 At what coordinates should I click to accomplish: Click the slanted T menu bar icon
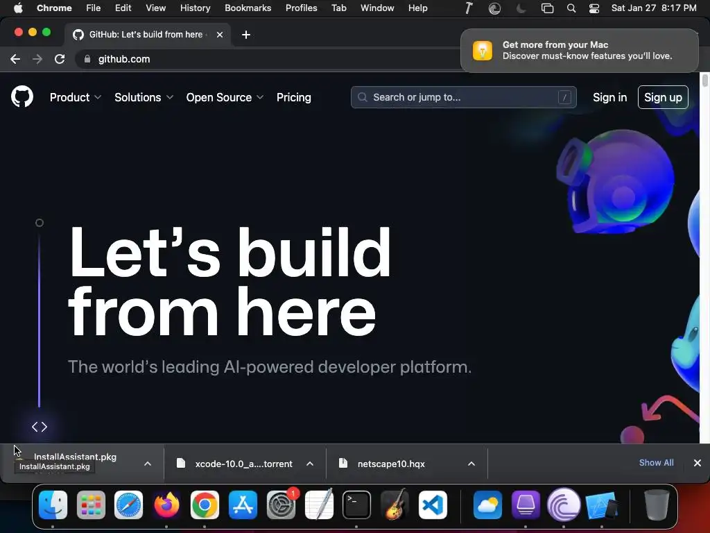[x=469, y=8]
